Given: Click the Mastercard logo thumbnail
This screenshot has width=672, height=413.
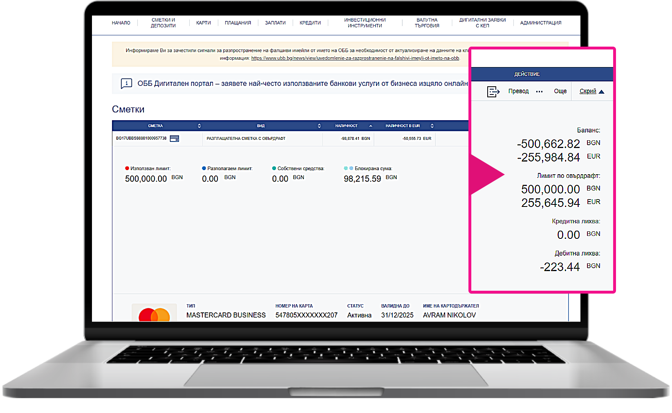Looking at the screenshot, I should coord(154,313).
